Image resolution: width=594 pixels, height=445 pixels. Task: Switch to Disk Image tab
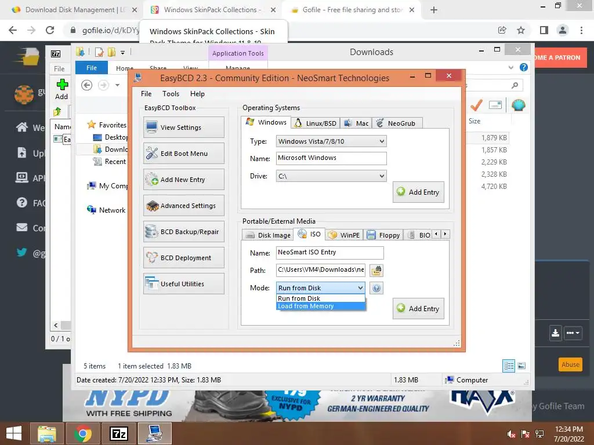coord(268,235)
